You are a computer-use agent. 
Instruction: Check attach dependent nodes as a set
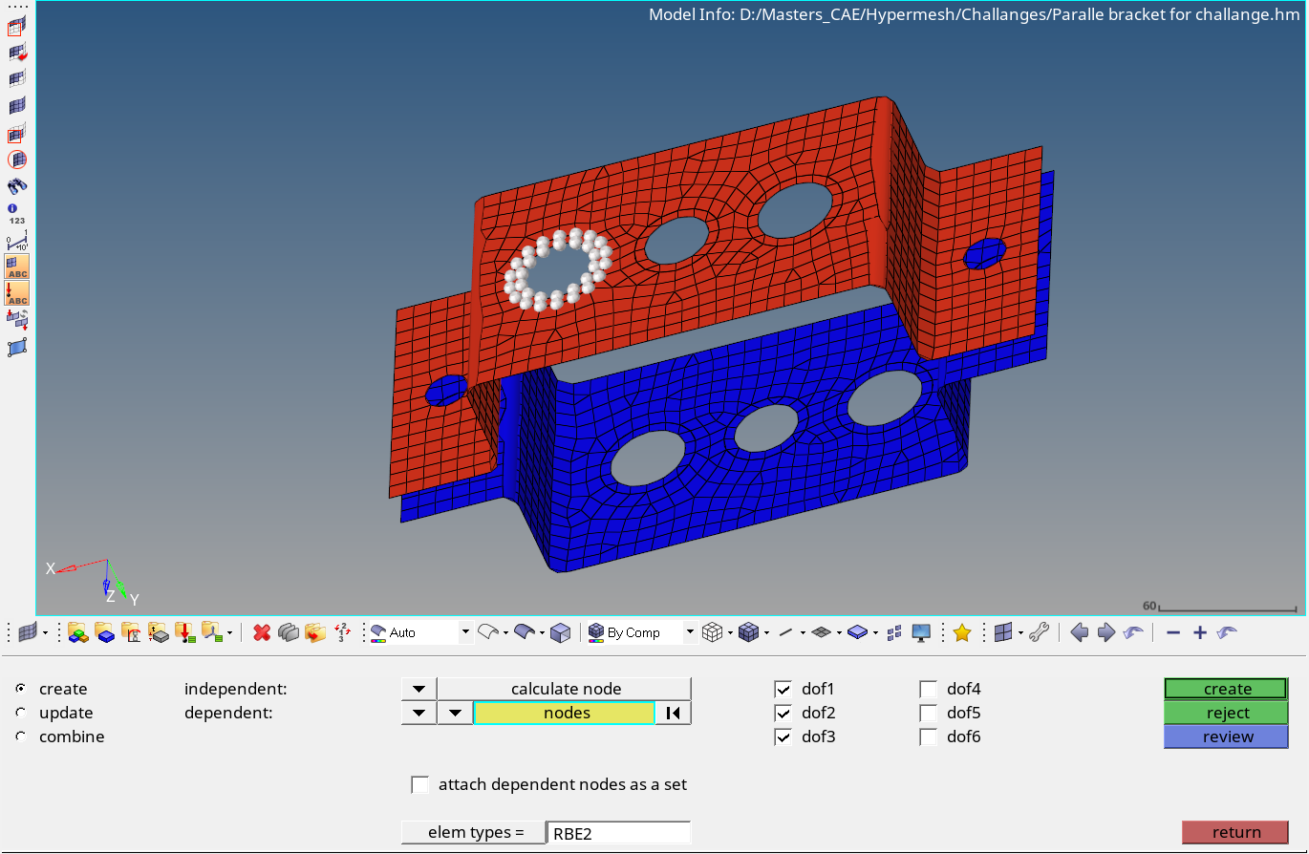[x=420, y=783]
